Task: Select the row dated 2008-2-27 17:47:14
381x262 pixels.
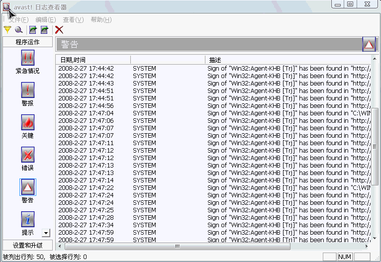Action: 213,180
